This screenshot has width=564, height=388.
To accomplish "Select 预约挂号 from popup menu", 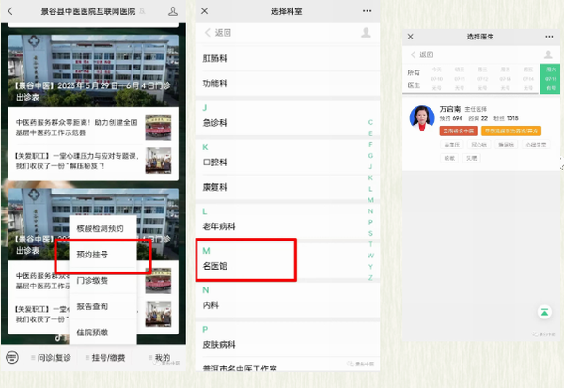I will pyautogui.click(x=102, y=255).
